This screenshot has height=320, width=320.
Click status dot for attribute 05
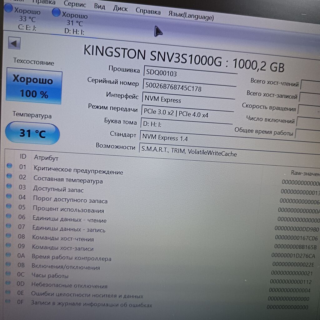click(x=9, y=206)
